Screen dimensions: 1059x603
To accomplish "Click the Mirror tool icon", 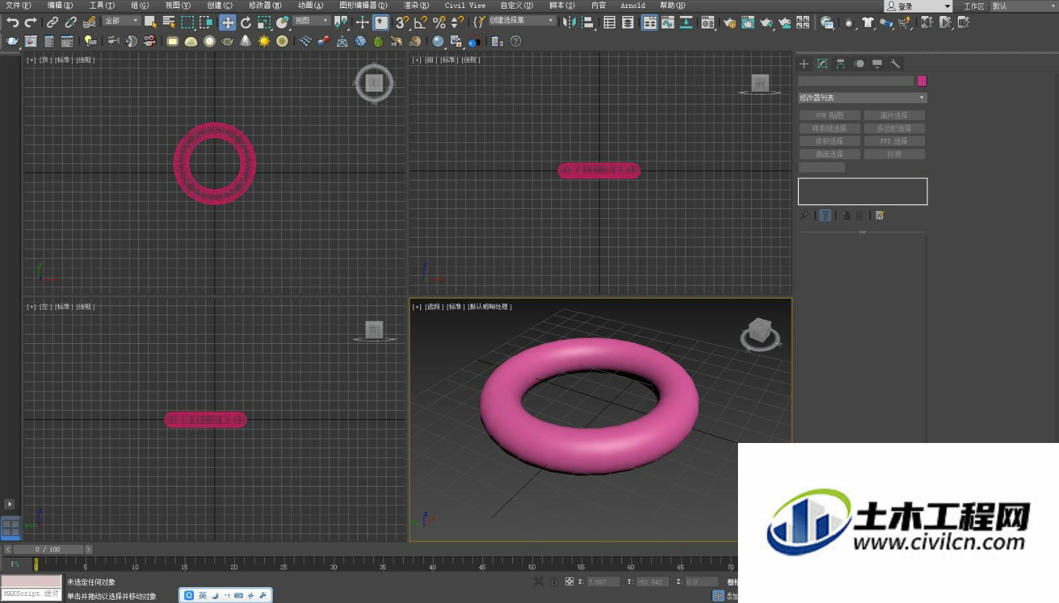I will (x=569, y=22).
